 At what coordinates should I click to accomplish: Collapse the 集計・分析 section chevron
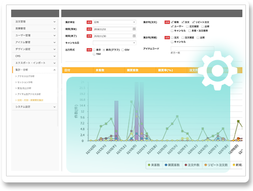tap(55, 70)
